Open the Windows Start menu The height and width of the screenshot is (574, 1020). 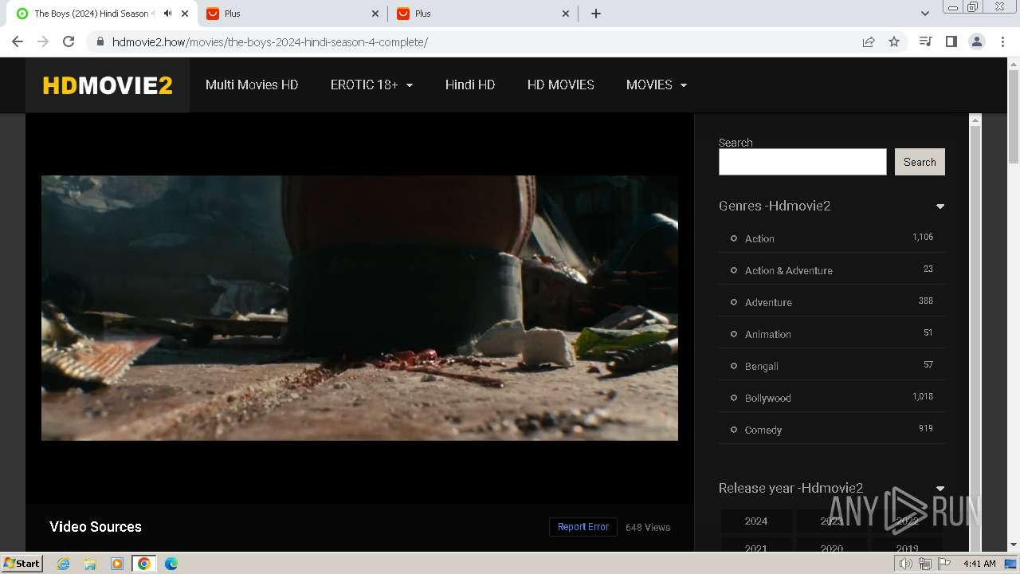(x=22, y=563)
